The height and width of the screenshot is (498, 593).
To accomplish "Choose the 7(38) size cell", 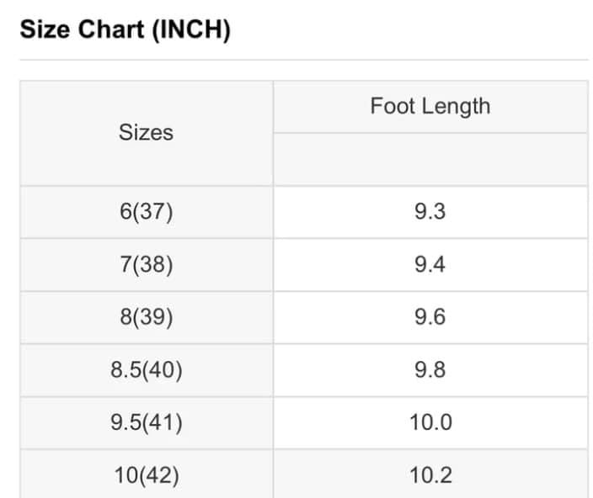I will click(146, 264).
